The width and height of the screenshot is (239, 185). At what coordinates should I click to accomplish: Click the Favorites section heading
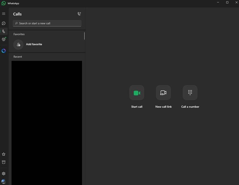[x=19, y=34]
